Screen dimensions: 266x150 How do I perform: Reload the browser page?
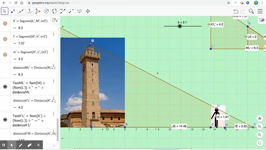pyautogui.click(x=16, y=3)
